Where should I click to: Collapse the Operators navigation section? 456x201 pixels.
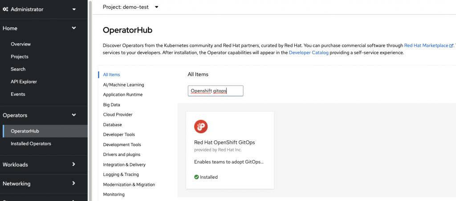[x=44, y=115]
